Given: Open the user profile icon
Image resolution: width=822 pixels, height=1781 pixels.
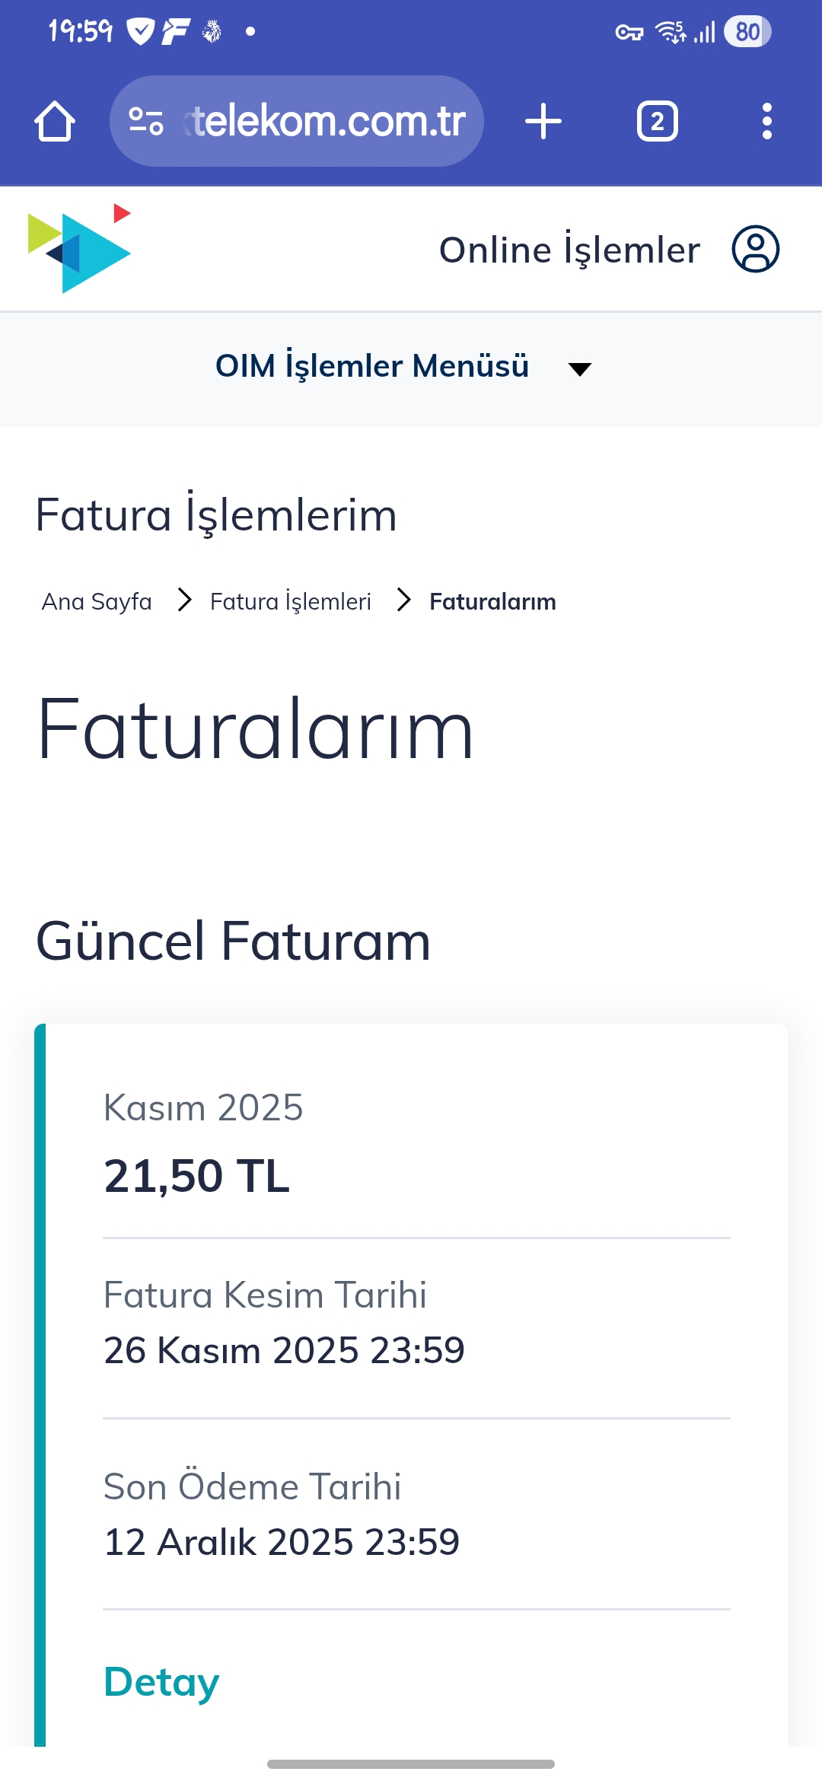Looking at the screenshot, I should pyautogui.click(x=755, y=249).
